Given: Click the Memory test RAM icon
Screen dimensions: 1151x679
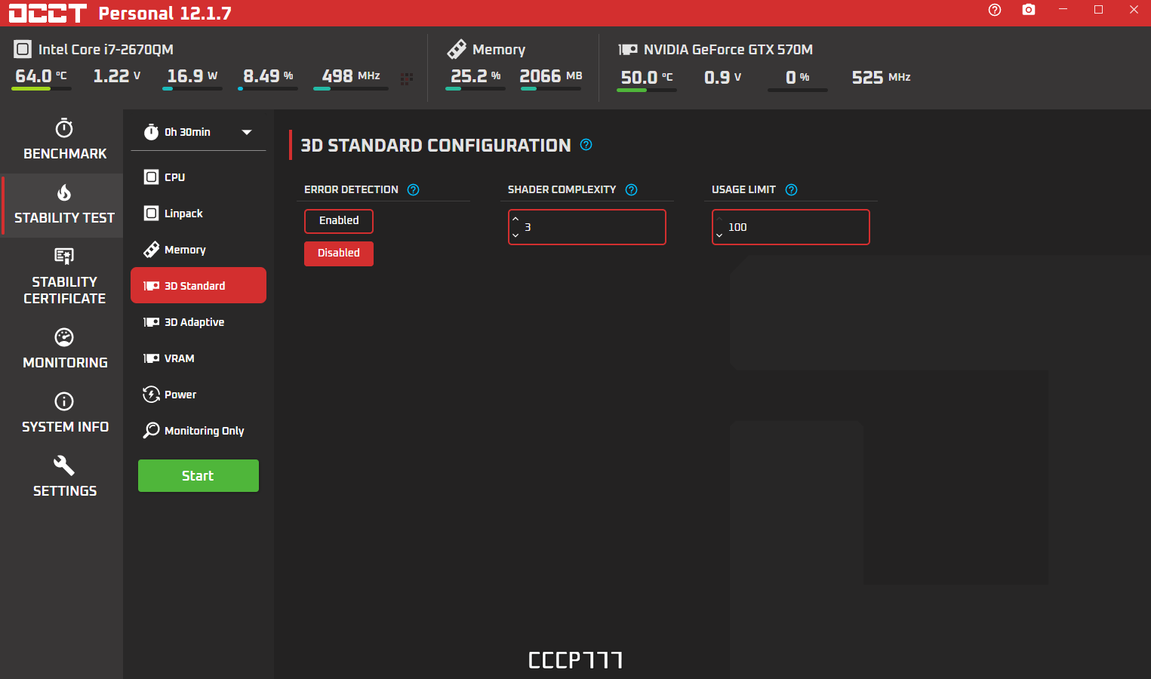Looking at the screenshot, I should (151, 250).
